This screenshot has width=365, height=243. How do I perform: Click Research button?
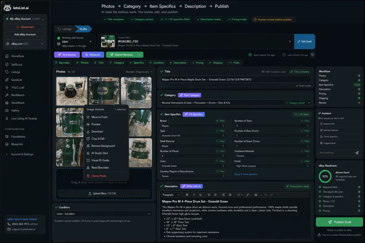click(93, 55)
